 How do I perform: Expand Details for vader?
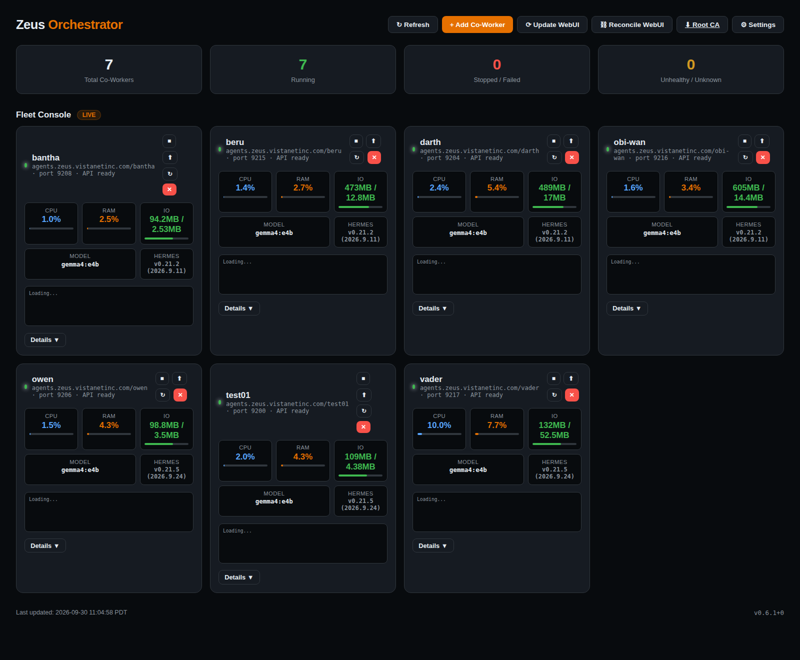pos(433,546)
